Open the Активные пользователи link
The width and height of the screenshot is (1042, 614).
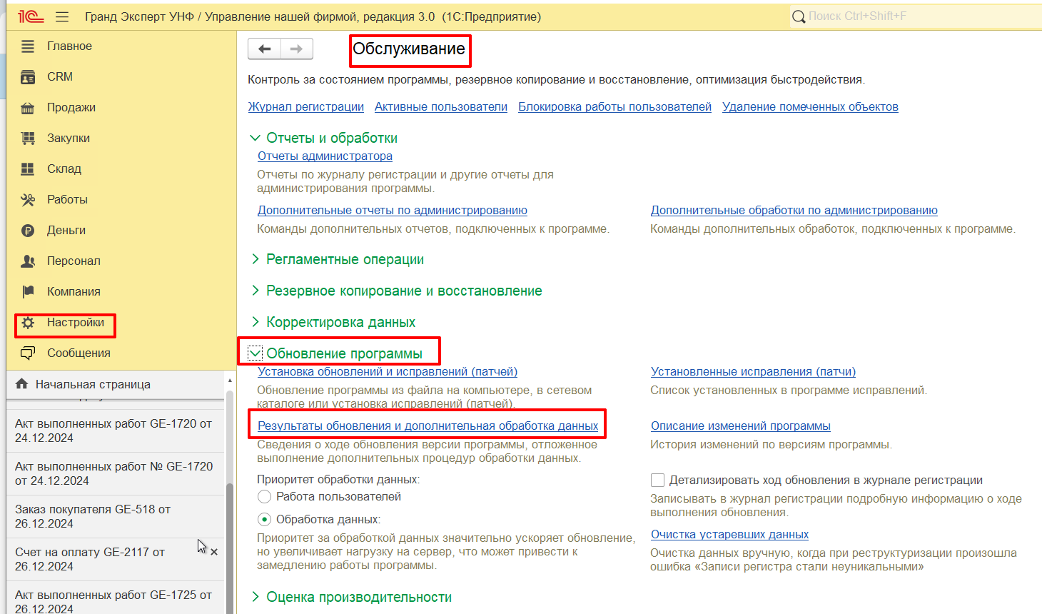pyautogui.click(x=441, y=107)
